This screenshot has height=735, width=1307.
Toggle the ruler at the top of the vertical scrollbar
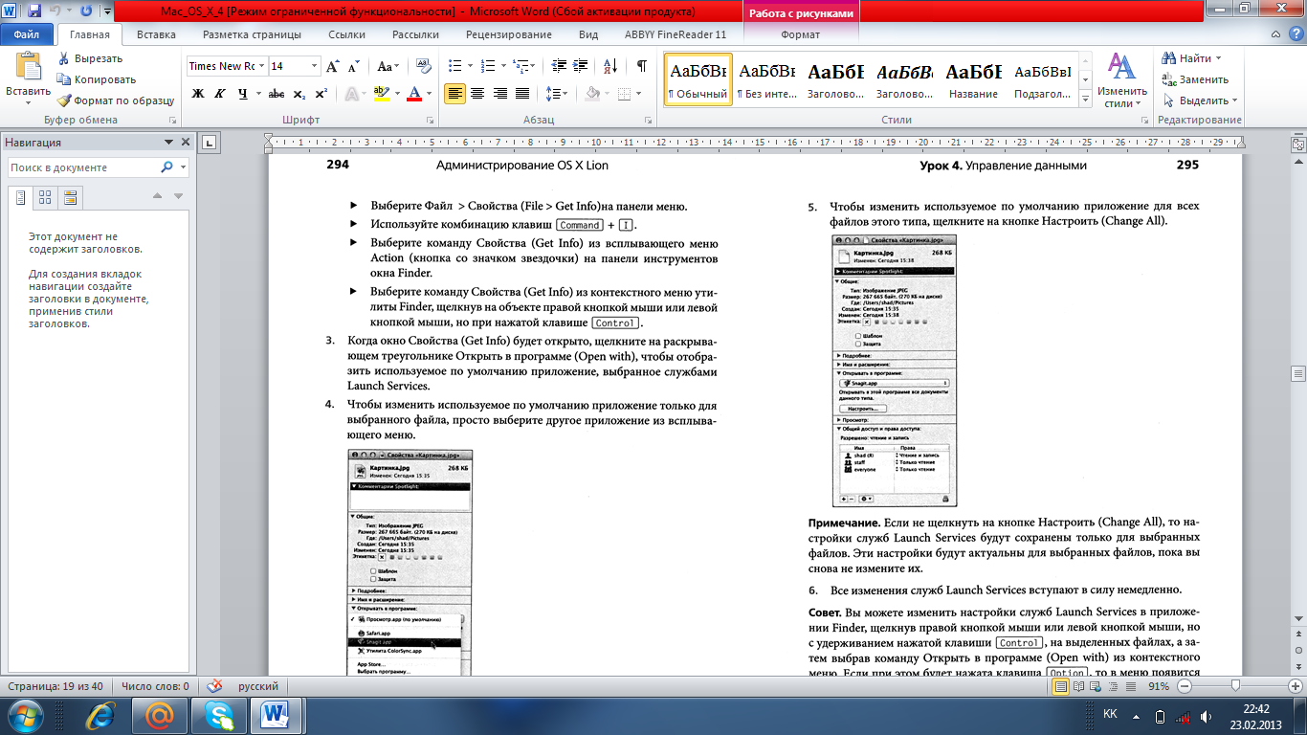[1298, 144]
